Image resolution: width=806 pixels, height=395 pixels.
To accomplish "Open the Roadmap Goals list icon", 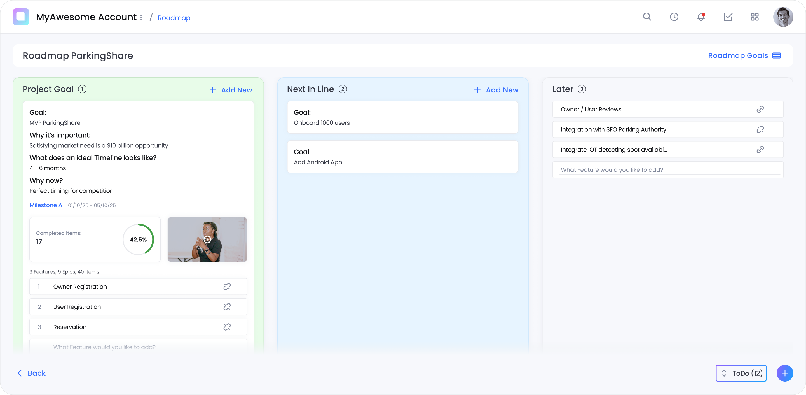I will pyautogui.click(x=777, y=55).
